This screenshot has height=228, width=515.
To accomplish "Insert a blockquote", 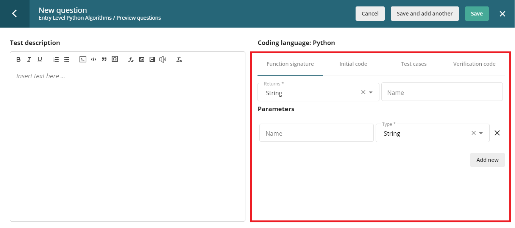I will click(x=104, y=59).
